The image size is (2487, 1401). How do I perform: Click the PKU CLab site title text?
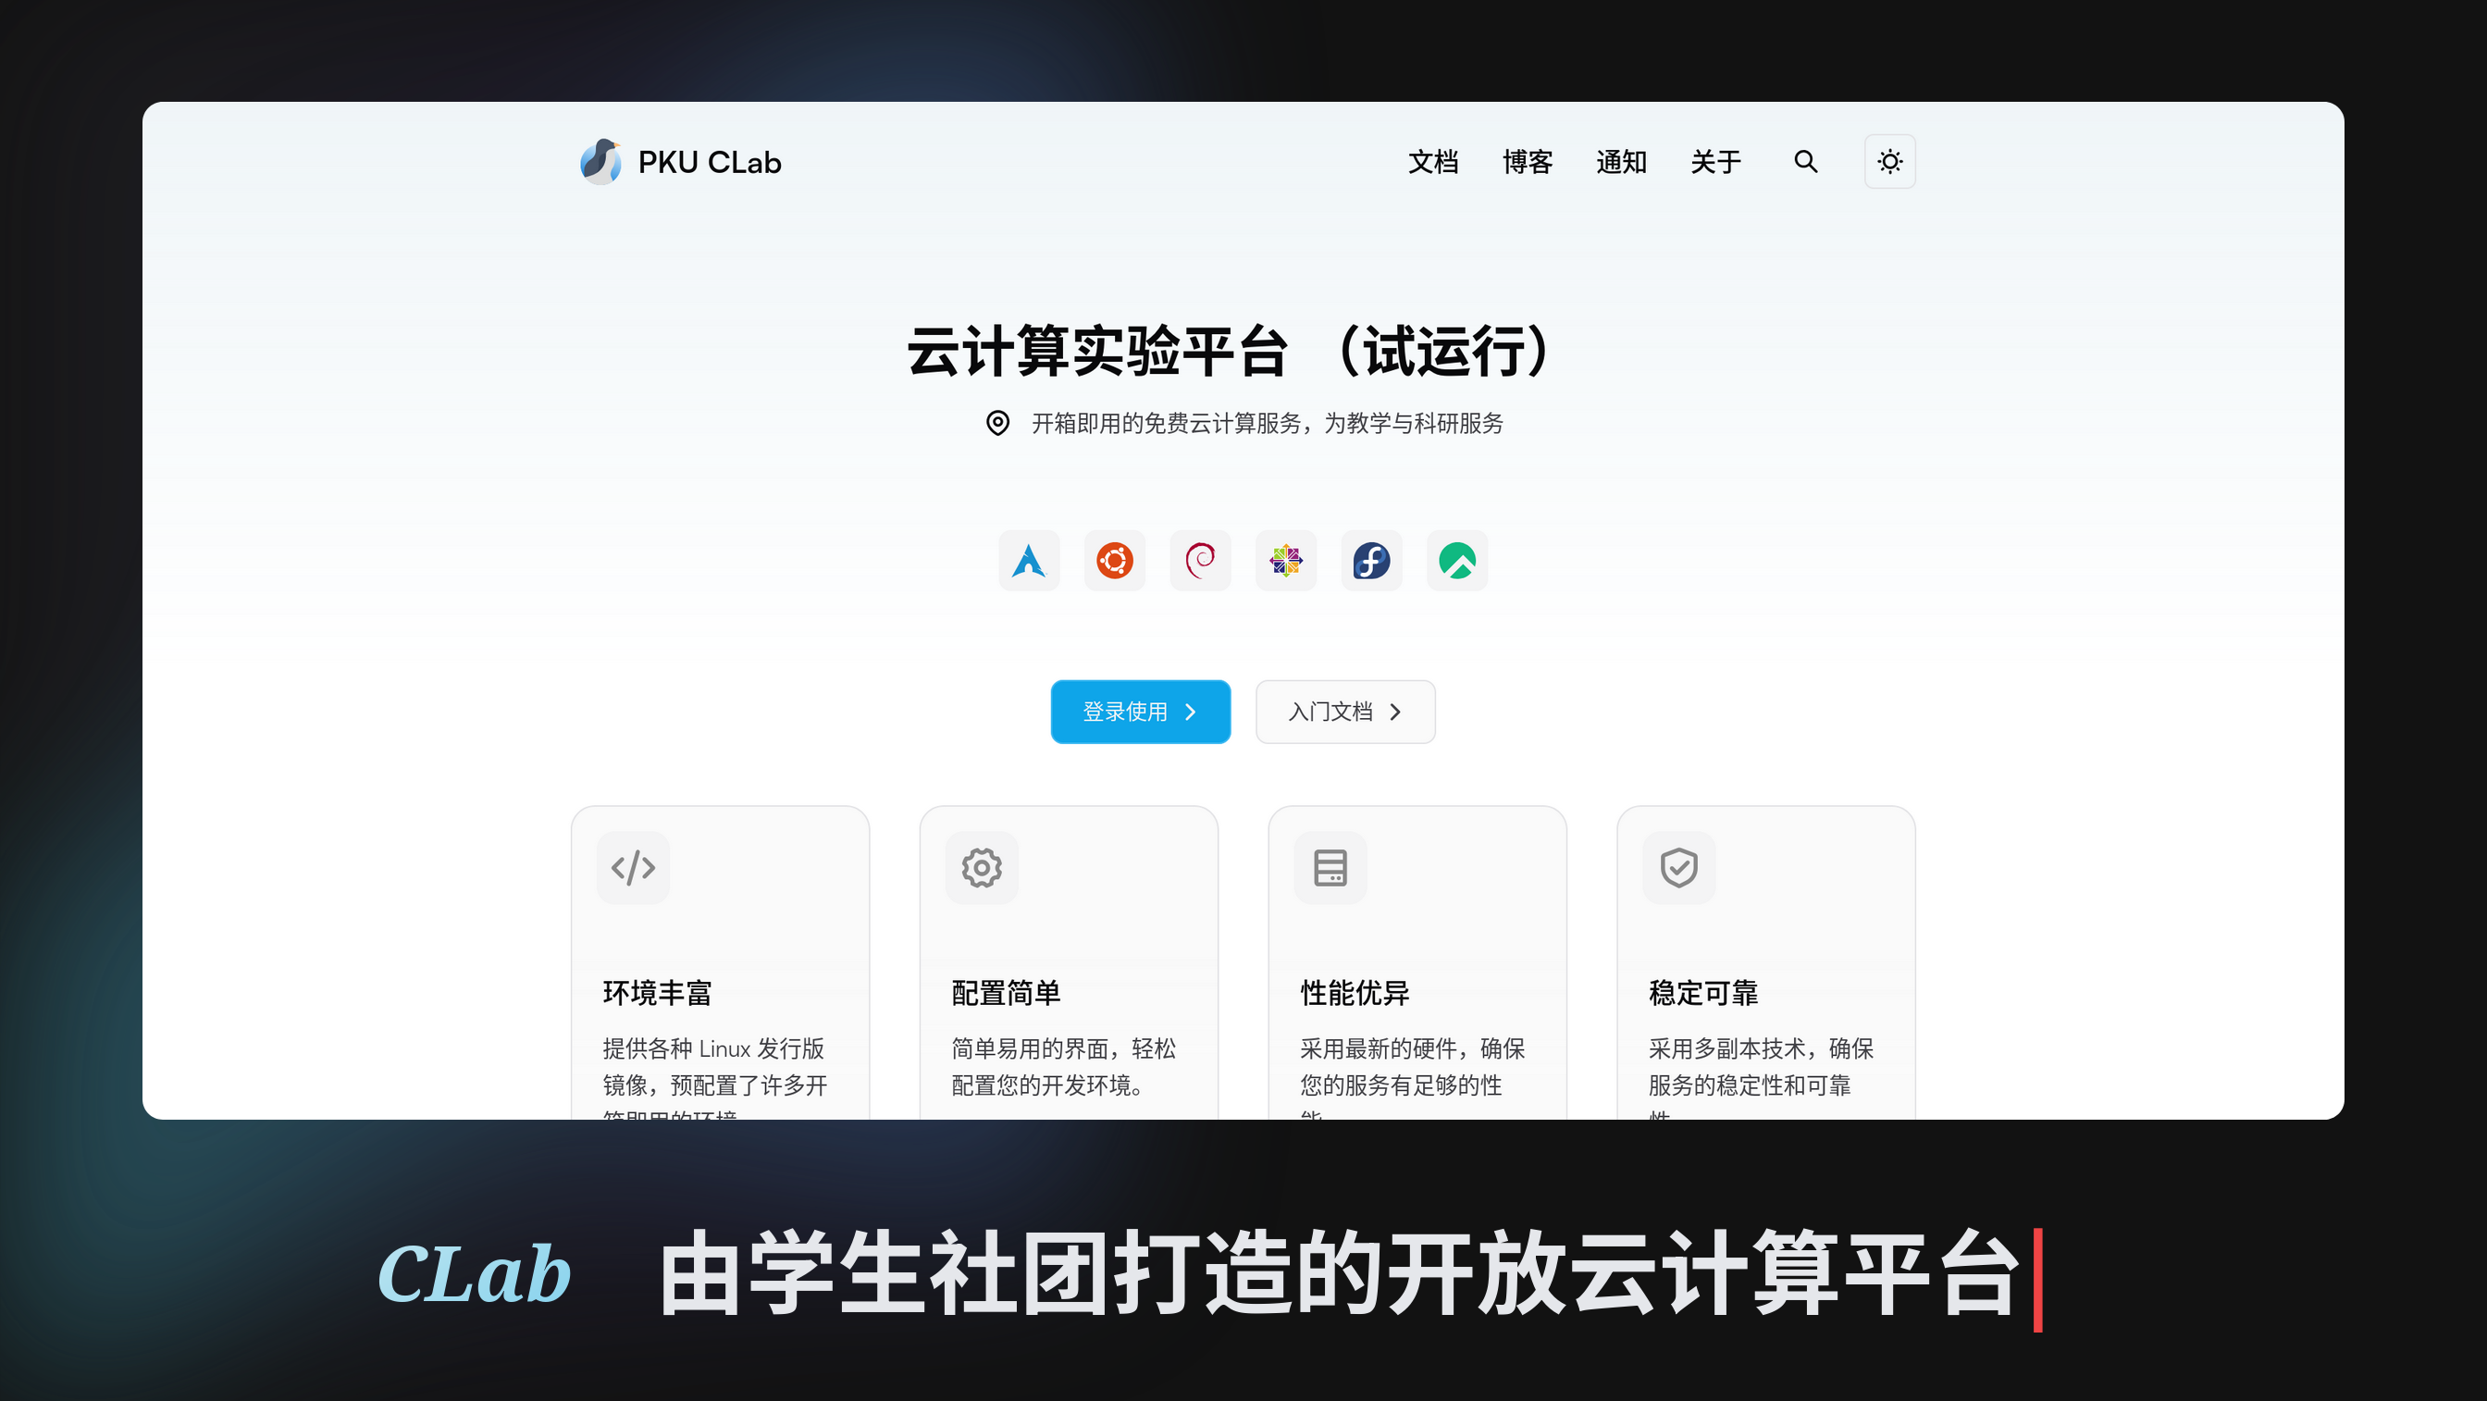tap(710, 162)
